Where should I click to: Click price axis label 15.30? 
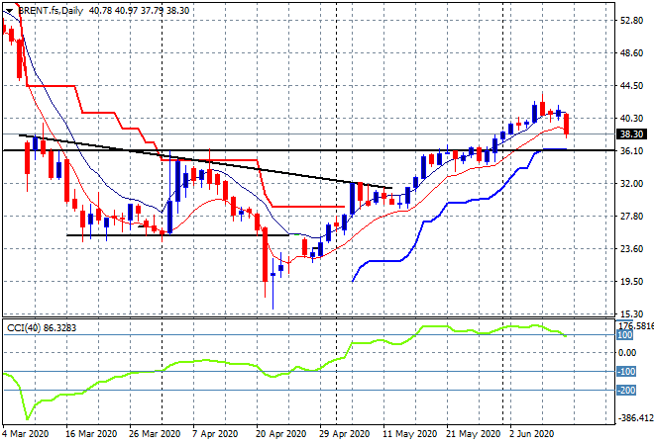631,313
